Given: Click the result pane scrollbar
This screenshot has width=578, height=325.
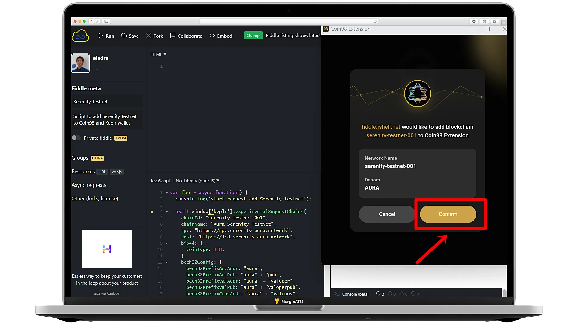Looking at the screenshot, I should click(x=505, y=292).
